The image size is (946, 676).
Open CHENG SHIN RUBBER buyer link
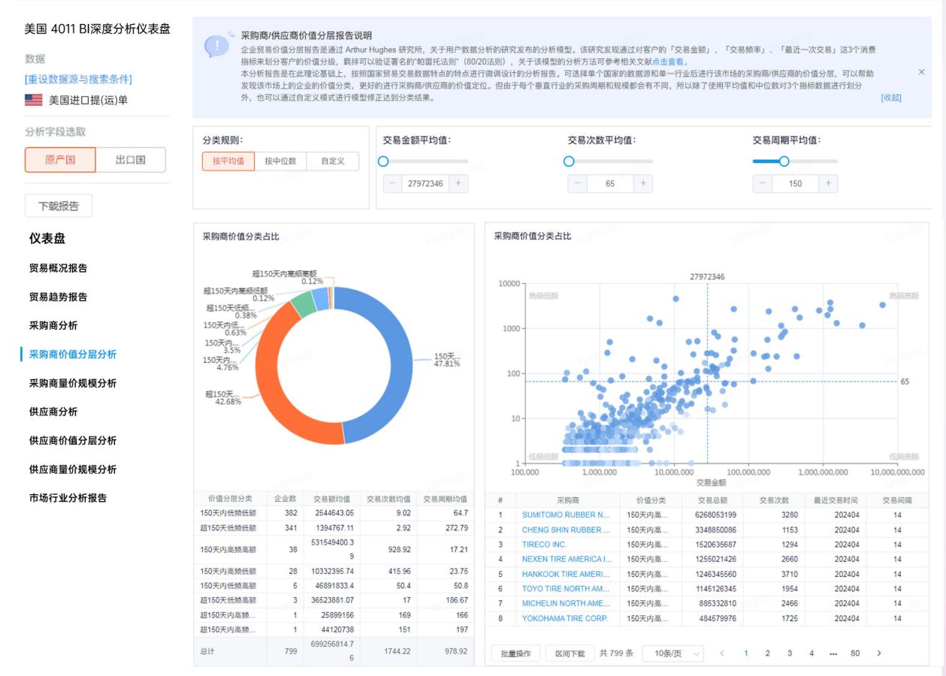[x=567, y=530]
